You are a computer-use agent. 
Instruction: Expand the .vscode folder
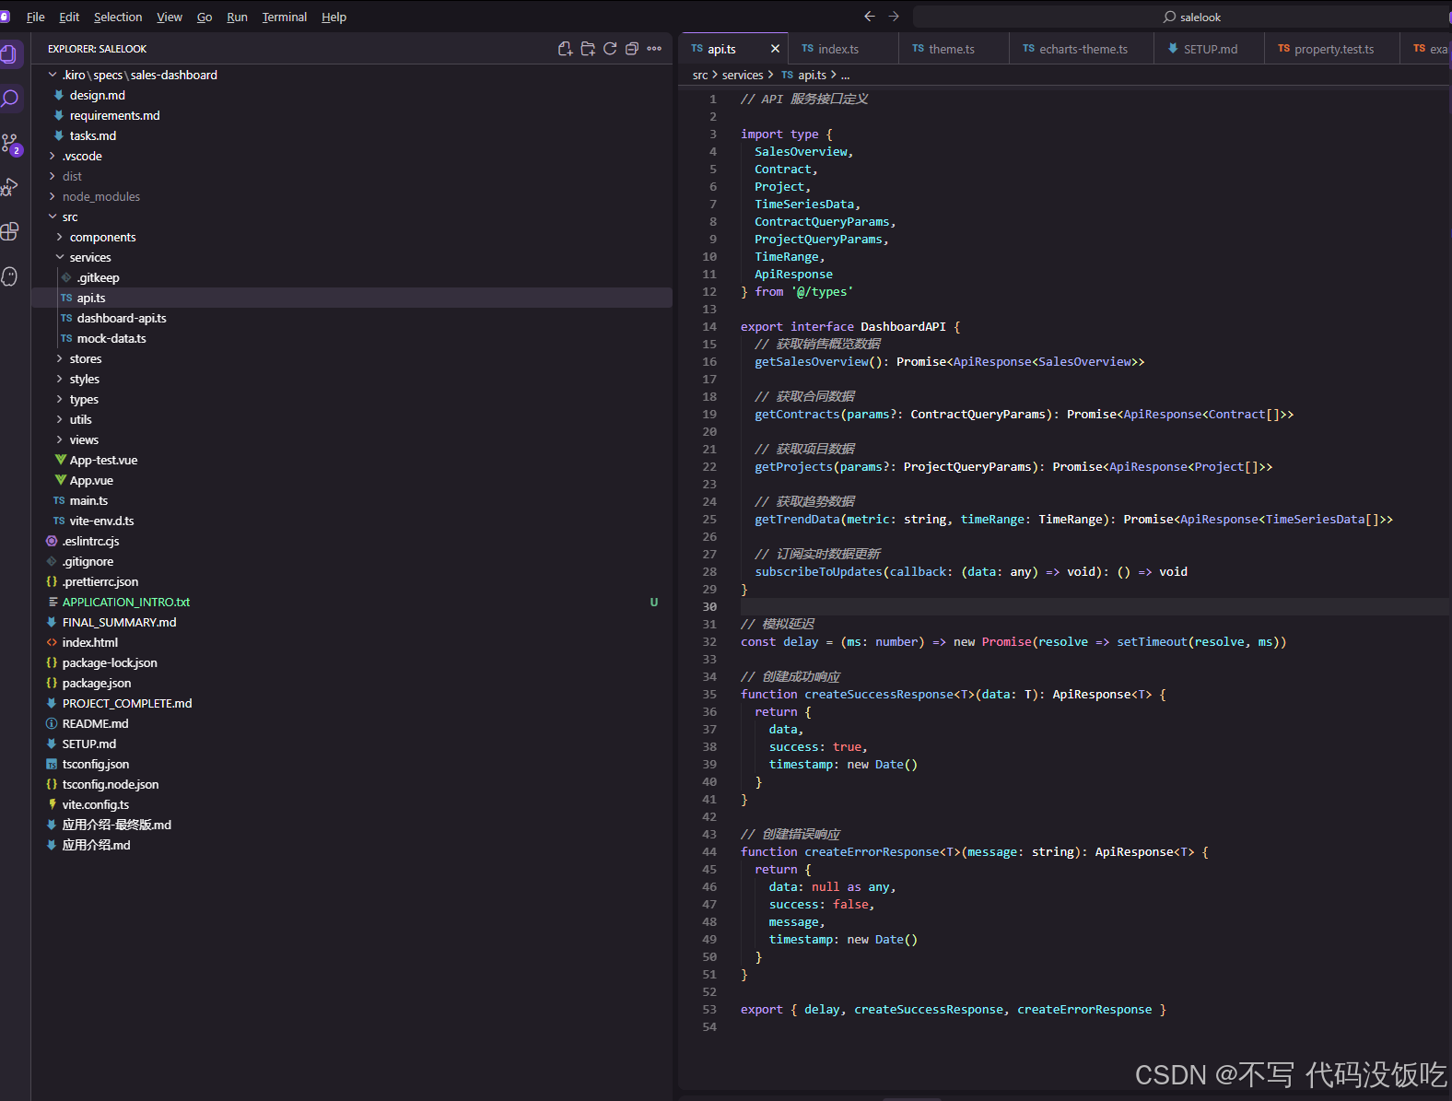(53, 156)
